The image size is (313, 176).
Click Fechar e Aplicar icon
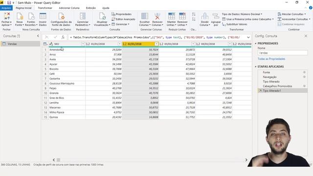point(7,16)
